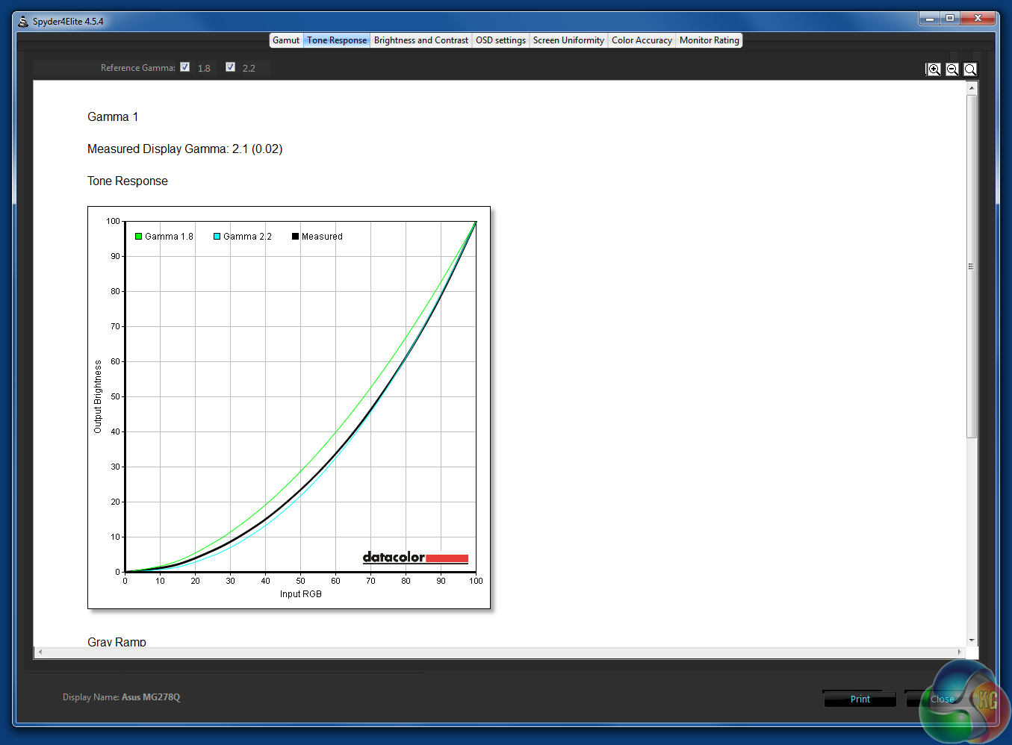Viewport: 1012px width, 745px height.
Task: Reset zoom with the plain magnifier icon
Action: (x=970, y=69)
